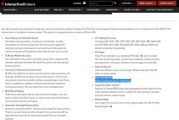The height and width of the screenshot is (120, 179).
Task: Click the FX Trader heading
Action: pyautogui.click(x=100, y=52)
